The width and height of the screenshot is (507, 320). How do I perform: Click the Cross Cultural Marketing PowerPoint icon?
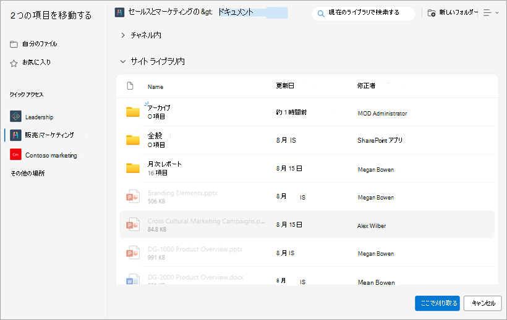pyautogui.click(x=132, y=224)
